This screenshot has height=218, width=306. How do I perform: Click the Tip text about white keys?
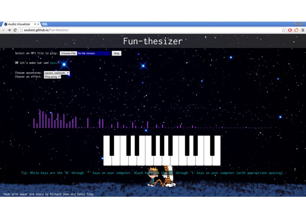pyautogui.click(x=153, y=173)
